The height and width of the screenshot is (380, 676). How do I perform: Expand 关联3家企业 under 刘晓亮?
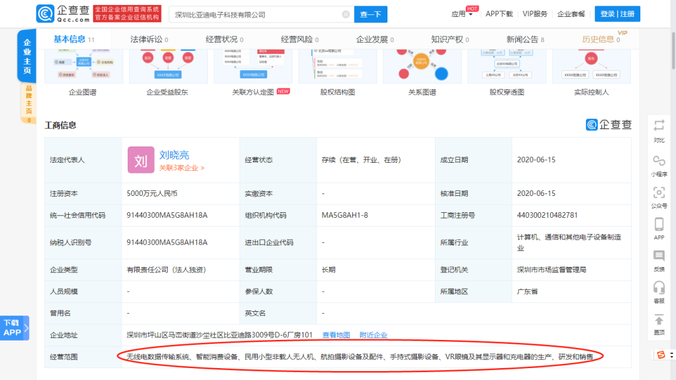tap(182, 168)
